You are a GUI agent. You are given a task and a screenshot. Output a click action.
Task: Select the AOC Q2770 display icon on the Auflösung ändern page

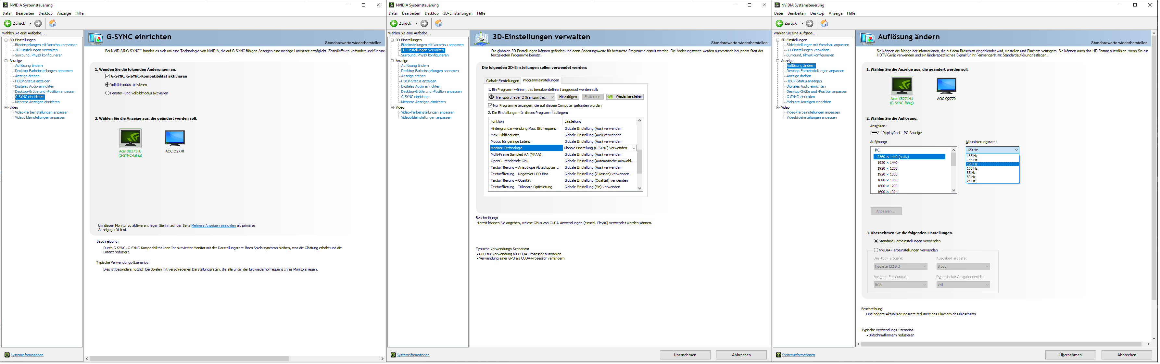tap(946, 86)
